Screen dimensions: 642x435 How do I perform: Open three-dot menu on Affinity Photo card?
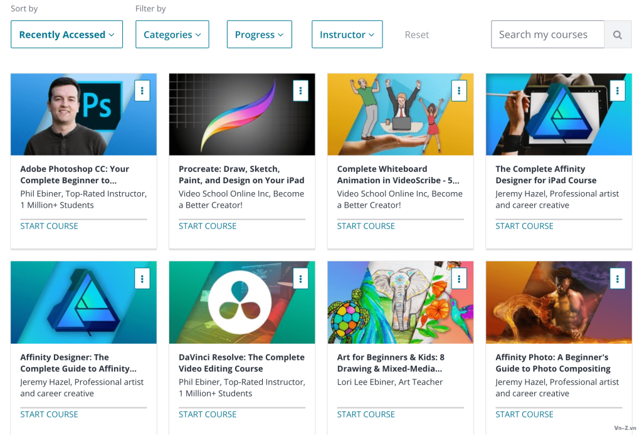[618, 279]
